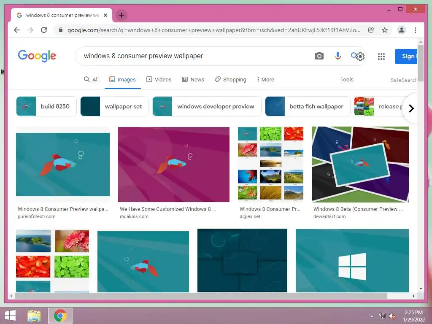Select the release preview suggestion chip
Viewport: 432px width, 324px height.
coord(379,106)
